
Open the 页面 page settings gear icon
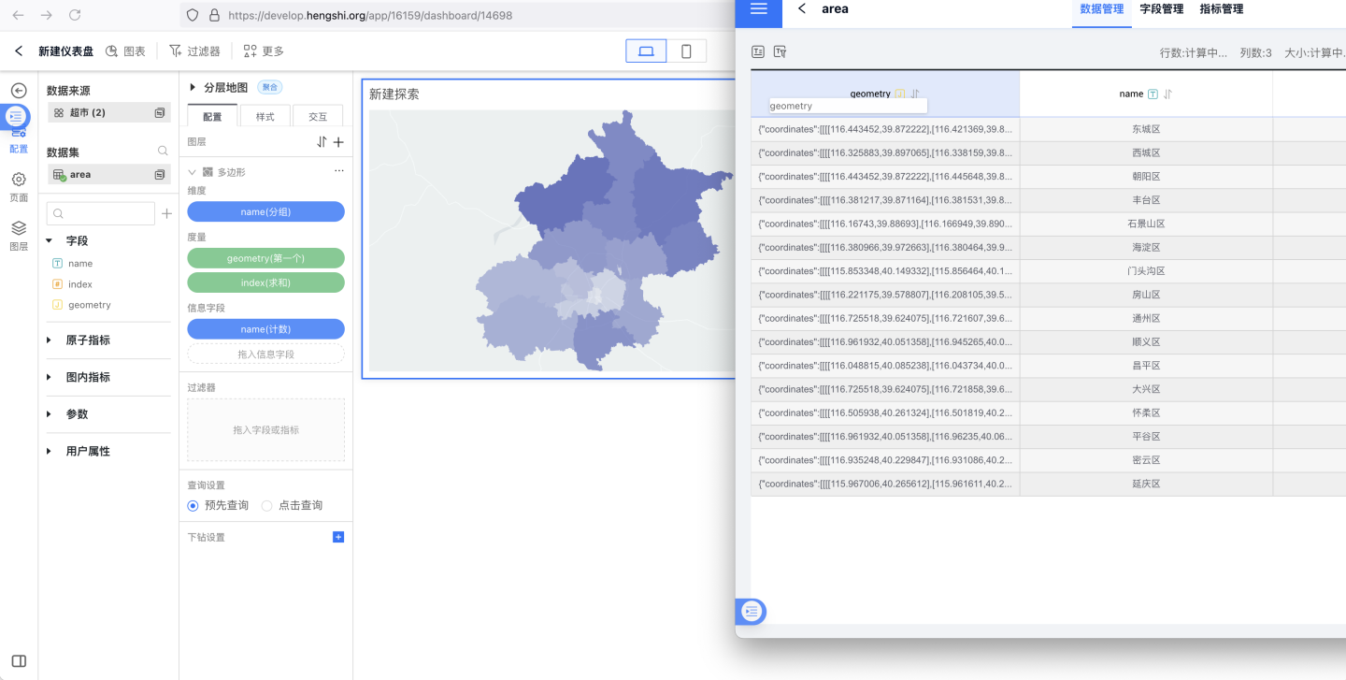pyautogui.click(x=19, y=180)
